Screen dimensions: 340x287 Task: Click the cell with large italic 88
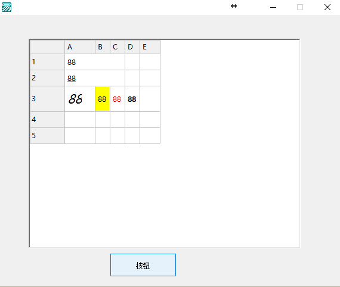coord(80,99)
